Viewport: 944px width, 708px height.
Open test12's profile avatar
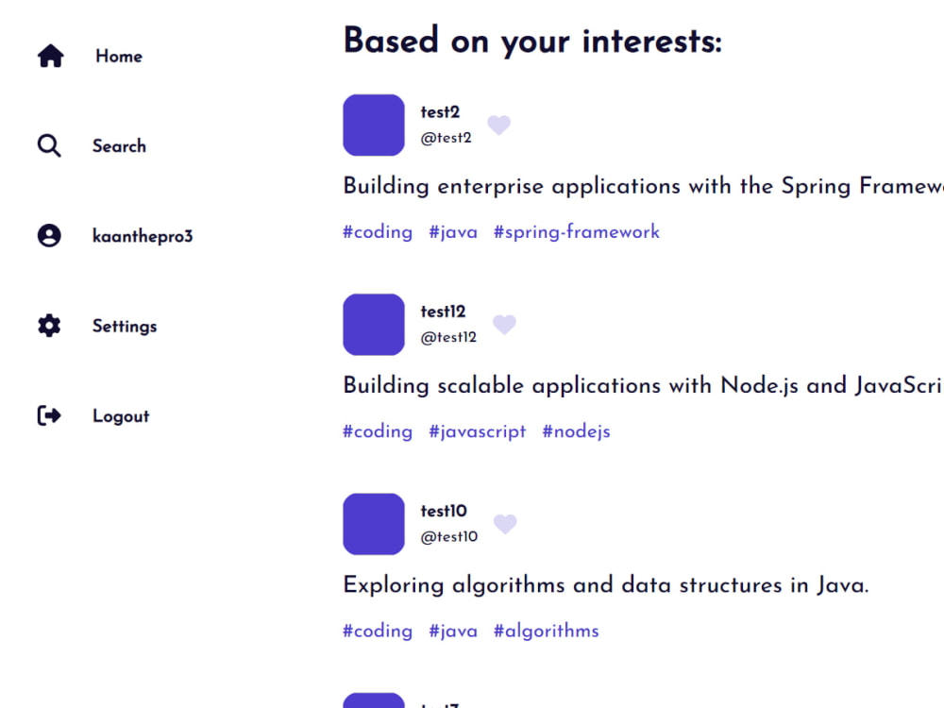(374, 324)
